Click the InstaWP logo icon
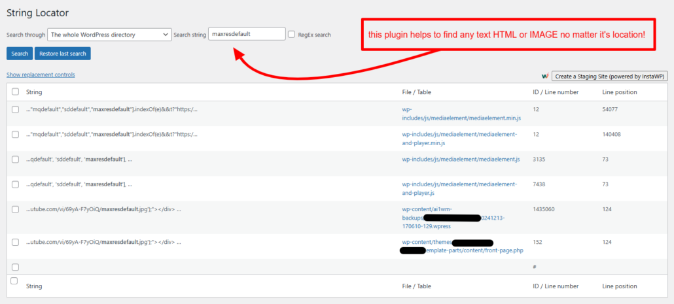 pyautogui.click(x=545, y=76)
